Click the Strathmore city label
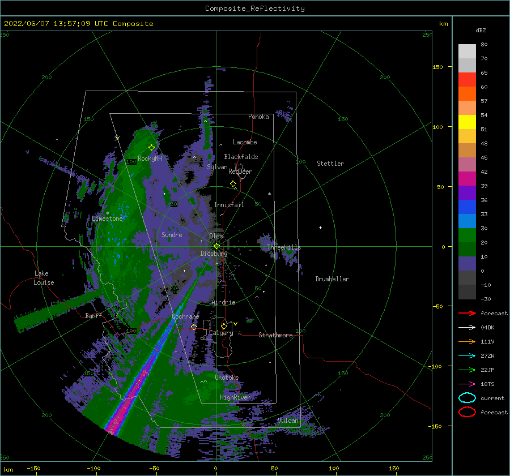510x476 pixels. [x=275, y=335]
